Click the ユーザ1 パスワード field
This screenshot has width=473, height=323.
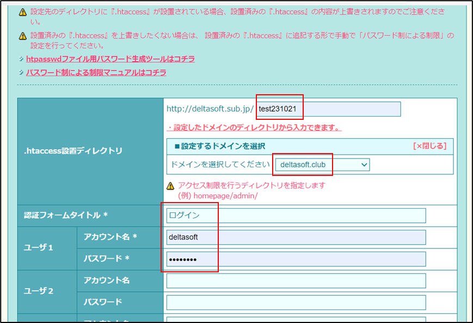pyautogui.click(x=296, y=259)
